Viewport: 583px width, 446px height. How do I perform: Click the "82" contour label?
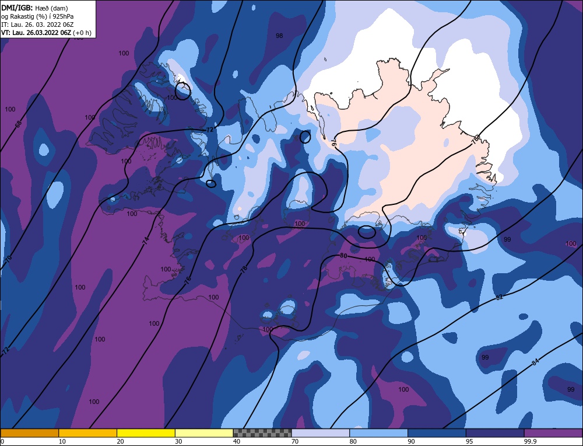point(500,297)
